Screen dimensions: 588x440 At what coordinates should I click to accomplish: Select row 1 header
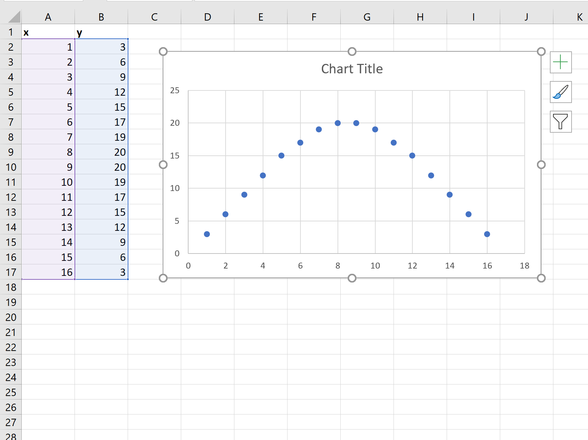click(x=11, y=32)
